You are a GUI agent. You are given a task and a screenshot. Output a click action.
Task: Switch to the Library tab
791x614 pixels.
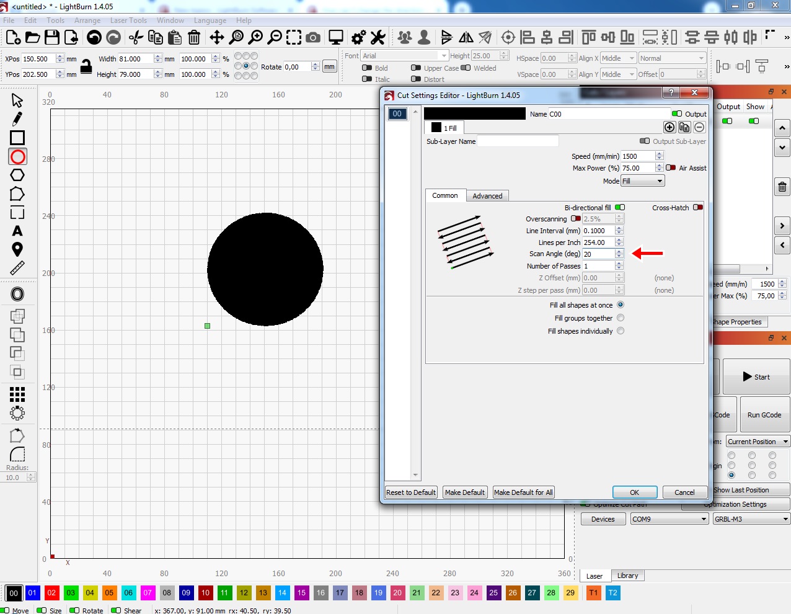pos(627,576)
